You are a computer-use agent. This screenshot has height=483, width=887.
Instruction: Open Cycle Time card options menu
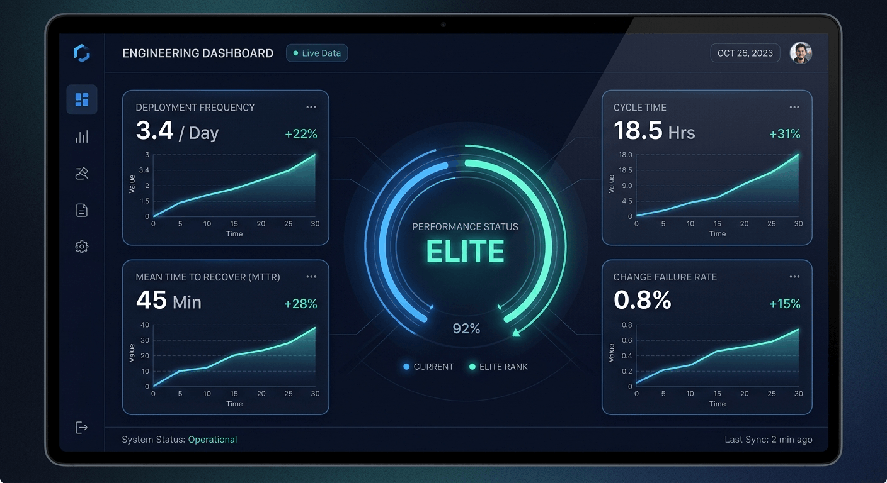coord(794,108)
